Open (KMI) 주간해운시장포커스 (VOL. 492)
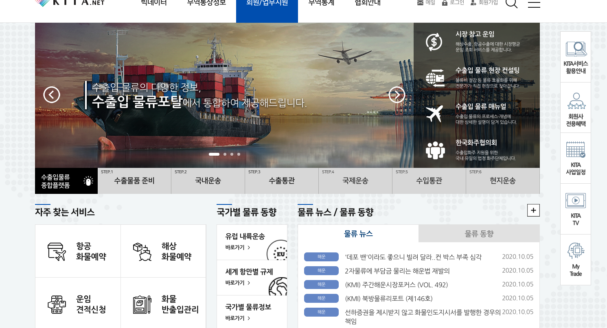This screenshot has height=328, width=607. coord(397,285)
